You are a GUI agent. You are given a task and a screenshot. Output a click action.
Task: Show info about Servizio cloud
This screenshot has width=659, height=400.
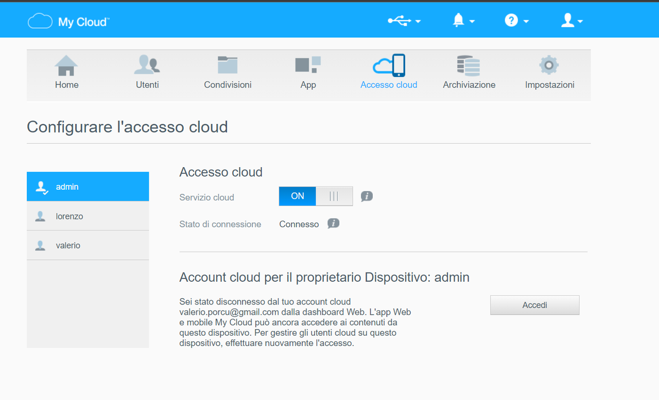(x=367, y=196)
